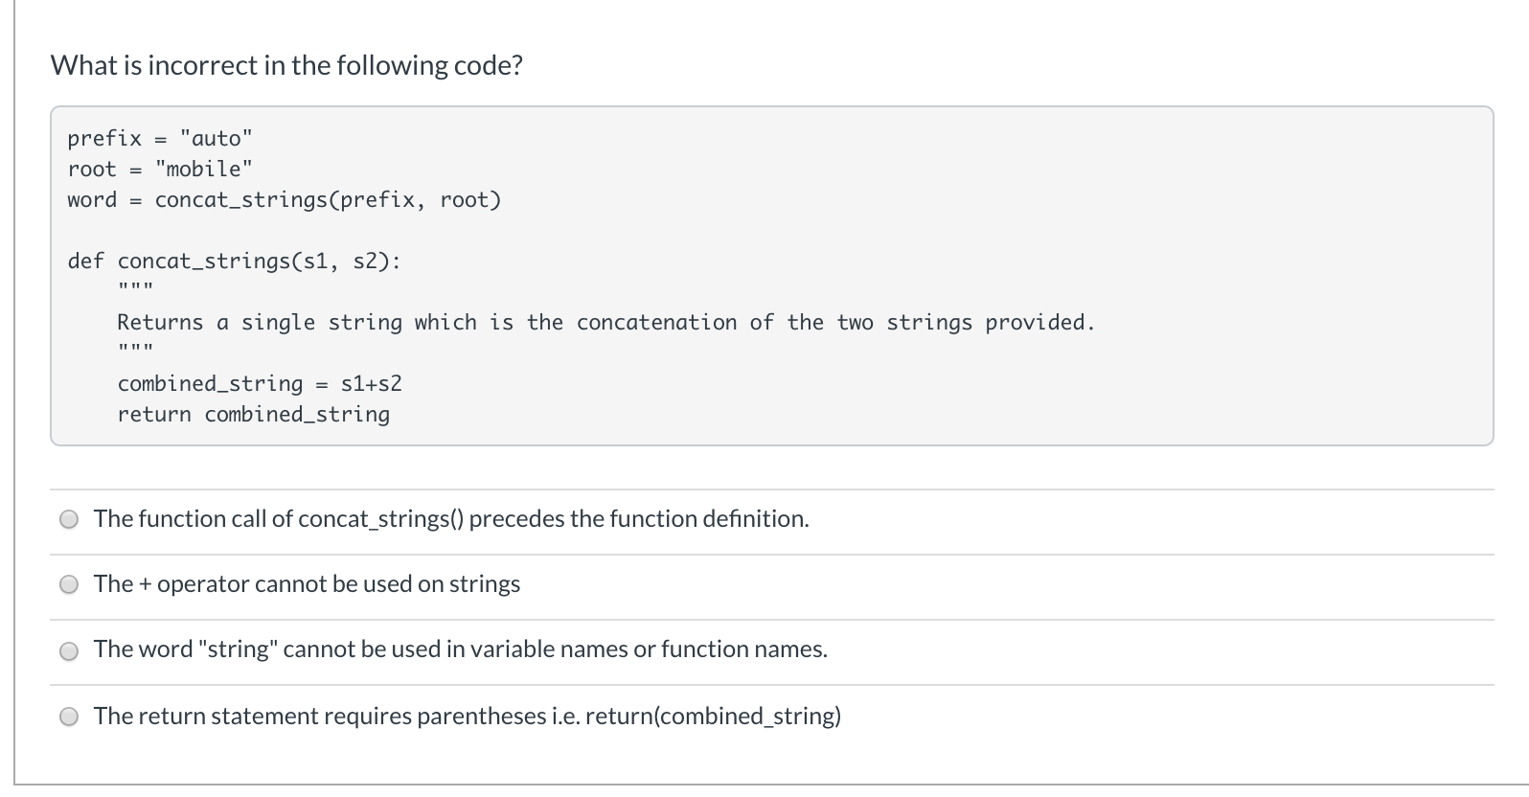Image resolution: width=1529 pixels, height=797 pixels.
Task: Click the question heading text
Action: pyautogui.click(x=285, y=65)
